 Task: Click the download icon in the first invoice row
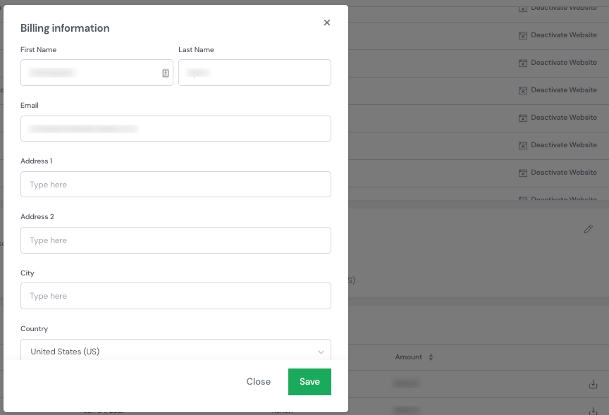coord(593,384)
